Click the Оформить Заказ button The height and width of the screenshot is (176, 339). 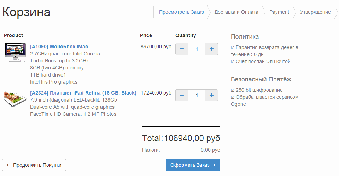tap(193, 165)
